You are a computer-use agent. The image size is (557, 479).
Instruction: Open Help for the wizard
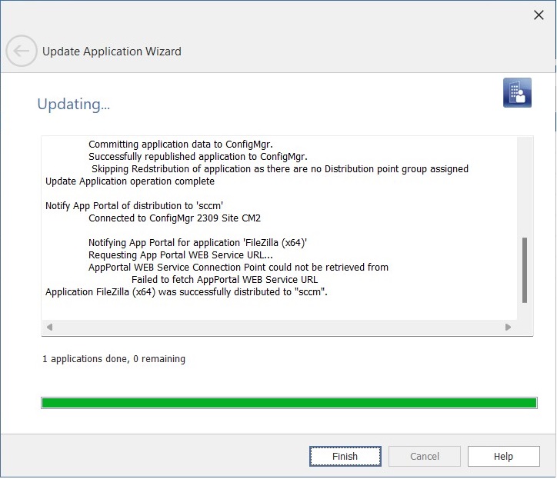(503, 456)
